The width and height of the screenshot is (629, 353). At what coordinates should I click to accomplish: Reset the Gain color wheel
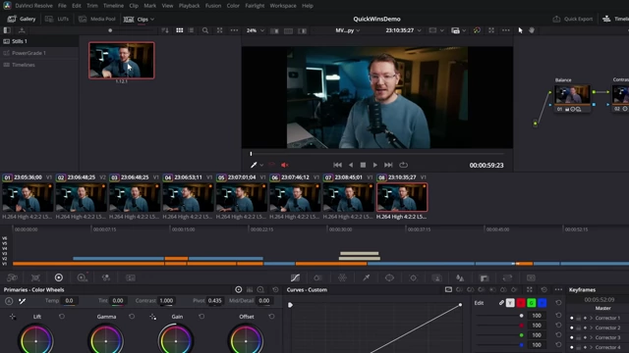(201, 316)
